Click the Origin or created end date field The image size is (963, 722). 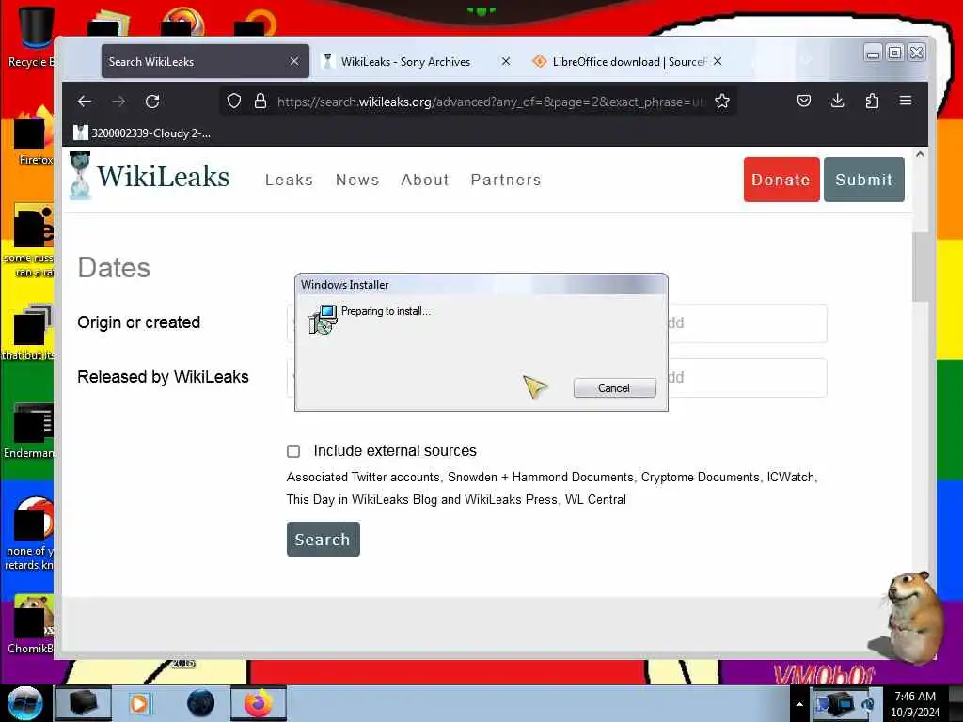point(747,323)
